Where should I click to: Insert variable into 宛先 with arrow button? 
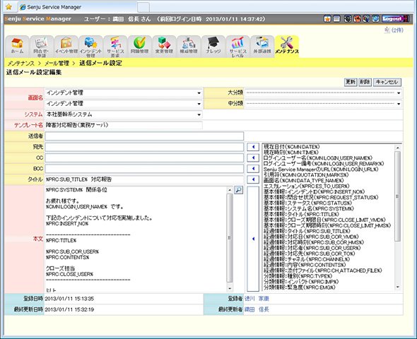point(253,147)
